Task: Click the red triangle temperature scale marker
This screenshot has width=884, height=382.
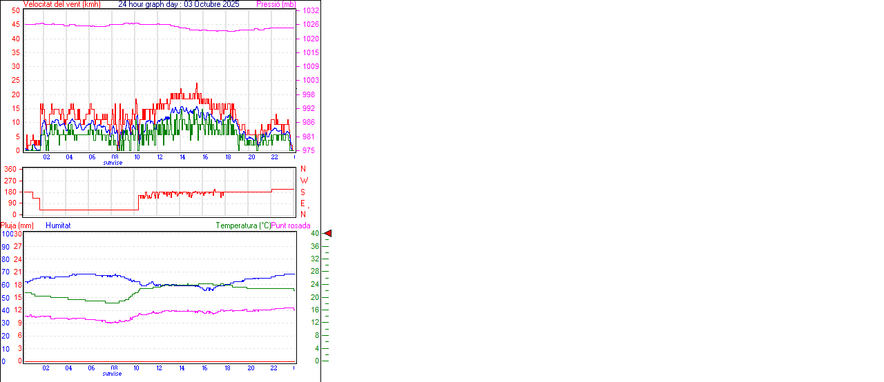Action: tap(328, 234)
